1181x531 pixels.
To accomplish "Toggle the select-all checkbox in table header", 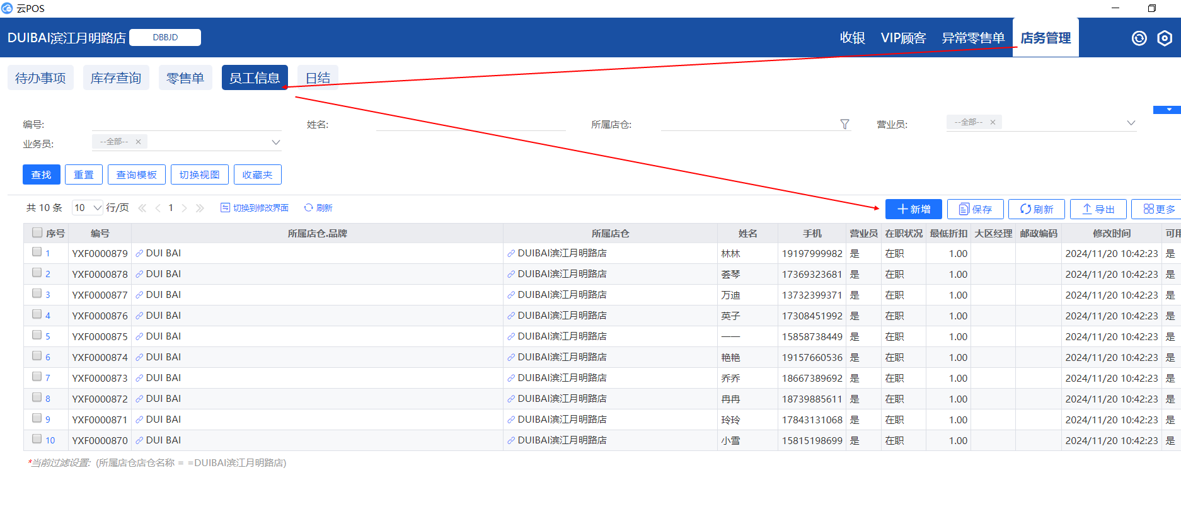I will point(37,232).
